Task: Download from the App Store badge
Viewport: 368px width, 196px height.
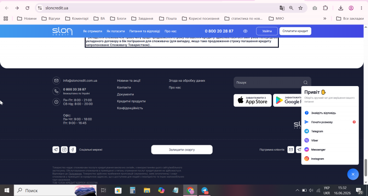Action: (253, 100)
